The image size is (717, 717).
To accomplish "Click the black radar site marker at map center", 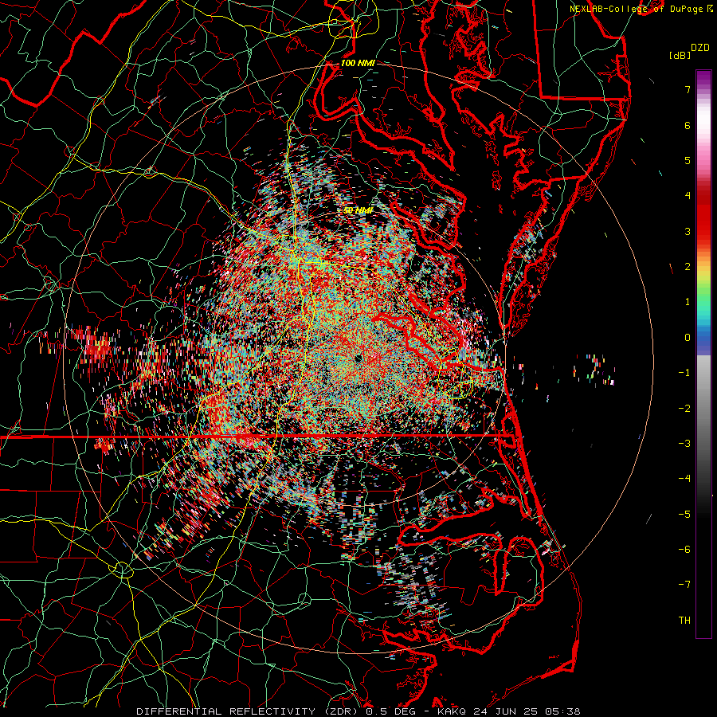I will [x=359, y=358].
